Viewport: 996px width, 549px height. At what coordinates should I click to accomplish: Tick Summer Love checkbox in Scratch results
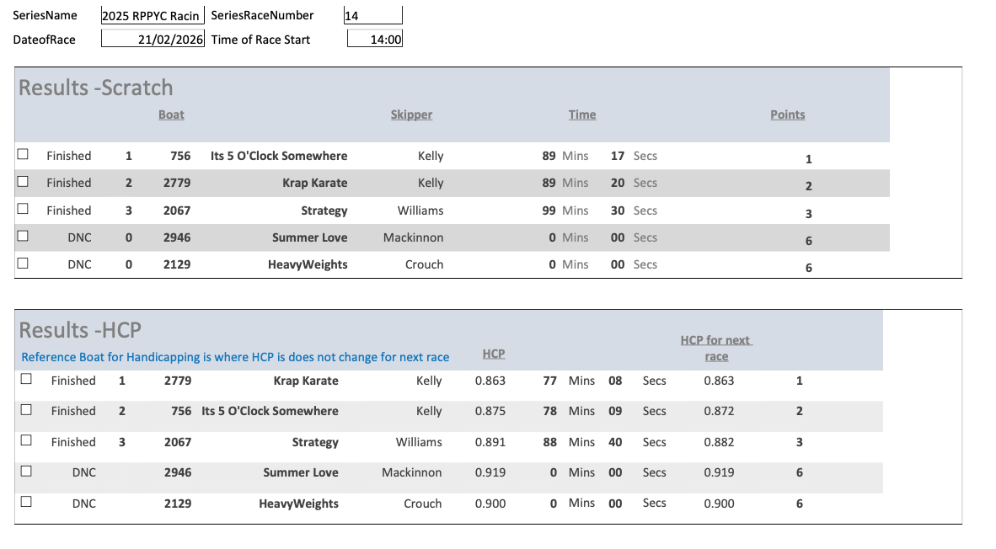(24, 237)
